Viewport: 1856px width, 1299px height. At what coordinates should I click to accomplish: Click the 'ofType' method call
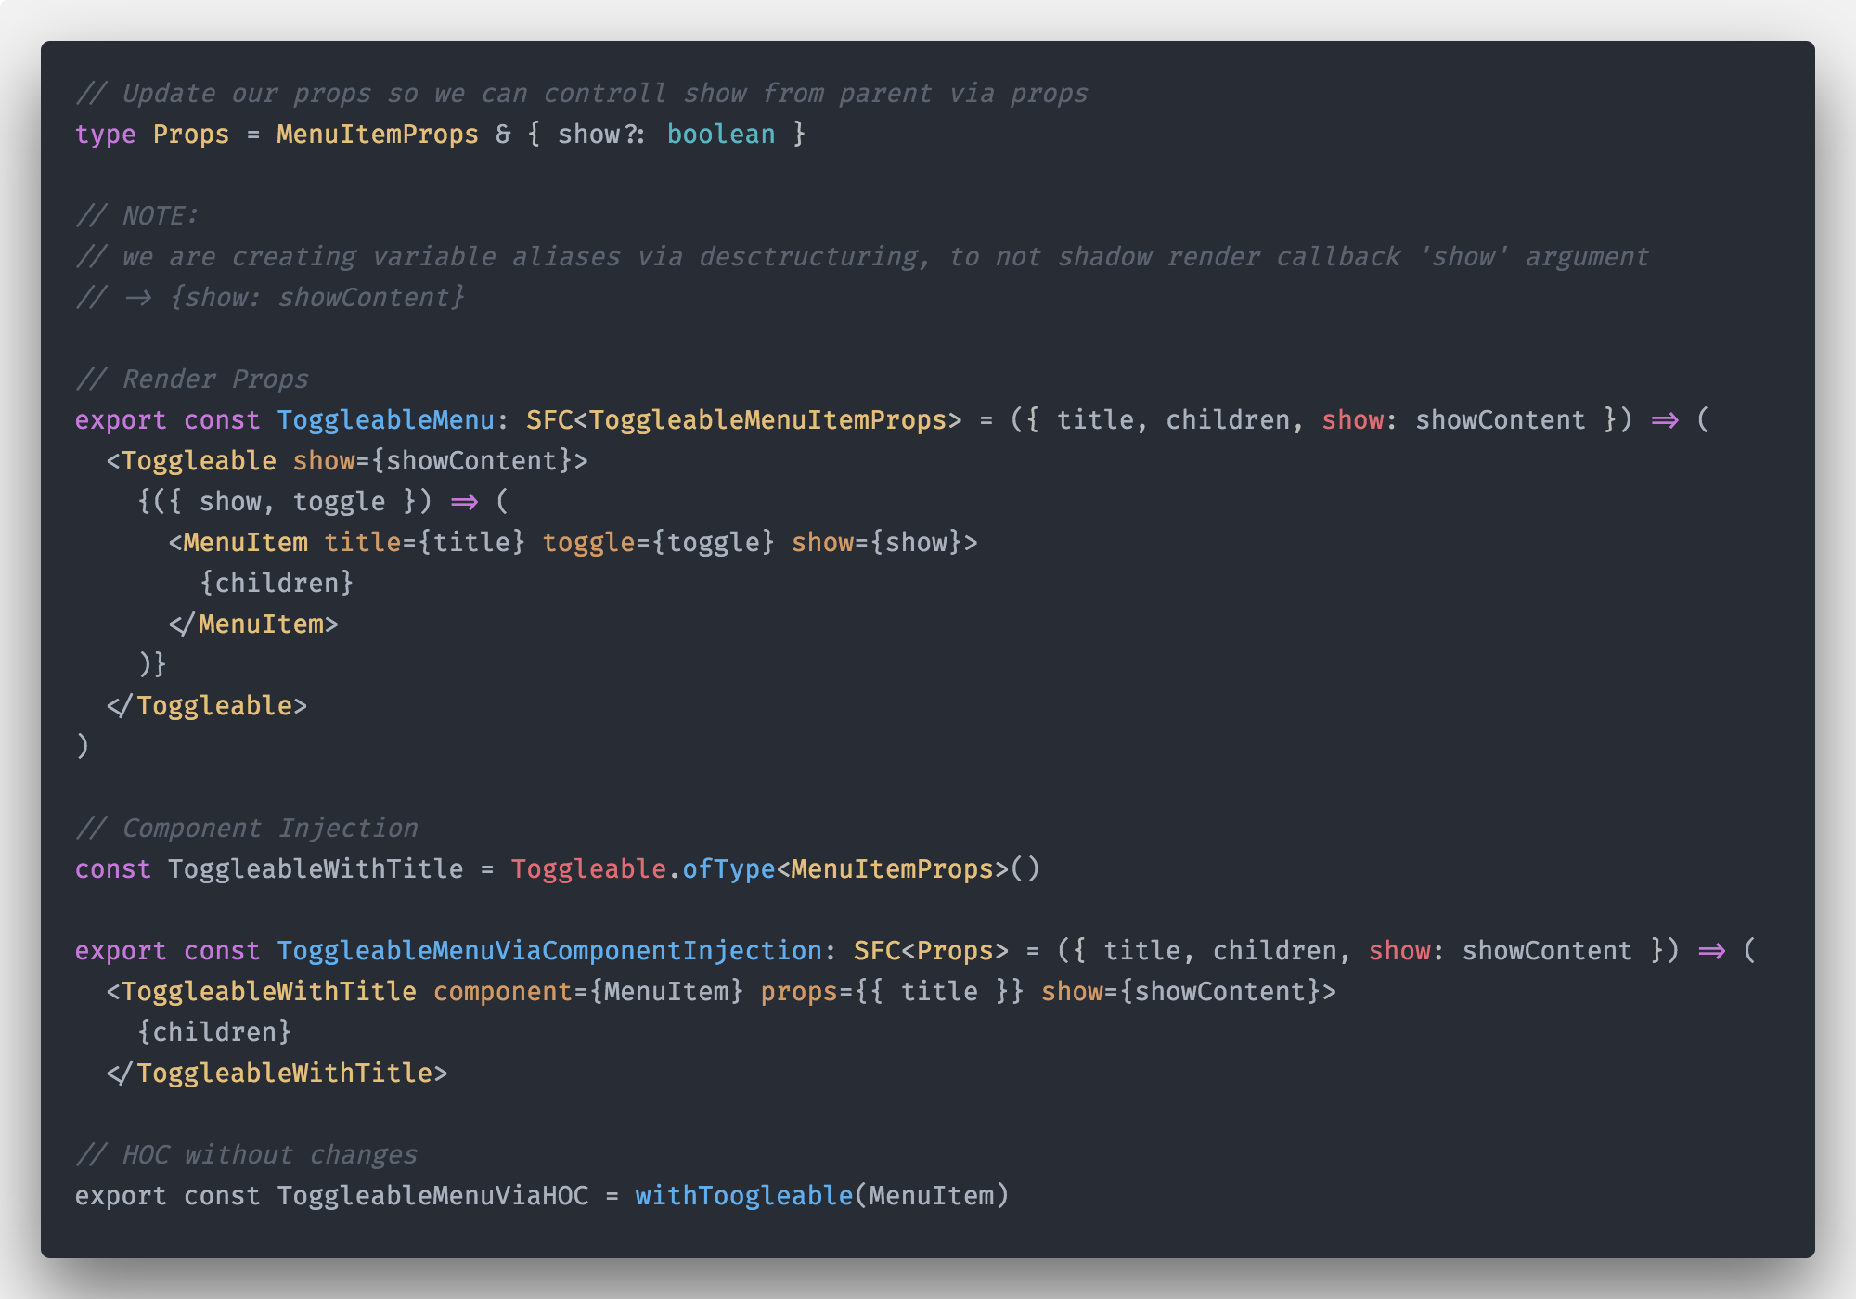(x=728, y=869)
